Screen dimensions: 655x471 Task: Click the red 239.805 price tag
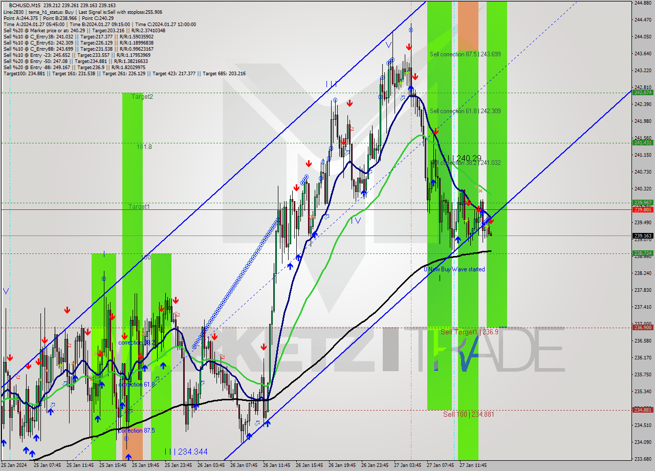[643, 209]
